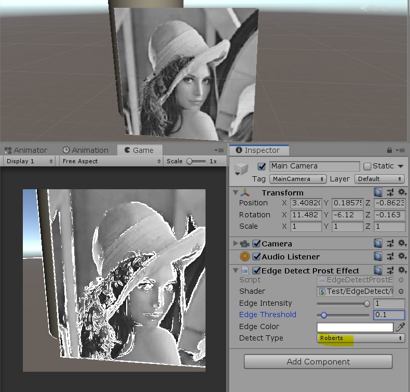The image size is (410, 392).
Task: Open the Display 1 dropdown
Action: pos(29,161)
